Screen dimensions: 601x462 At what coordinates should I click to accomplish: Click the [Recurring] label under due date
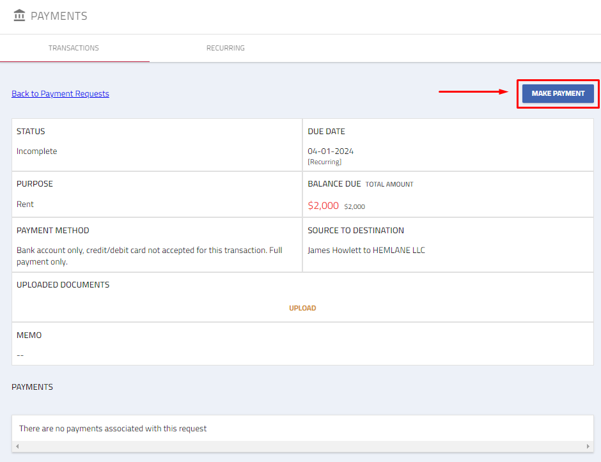click(324, 162)
